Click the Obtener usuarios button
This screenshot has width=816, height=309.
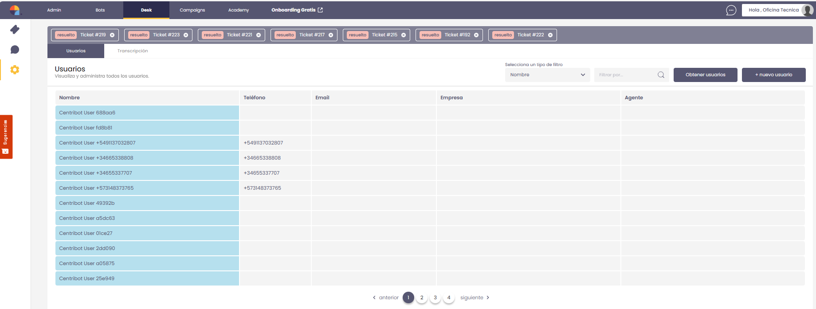[x=705, y=75]
